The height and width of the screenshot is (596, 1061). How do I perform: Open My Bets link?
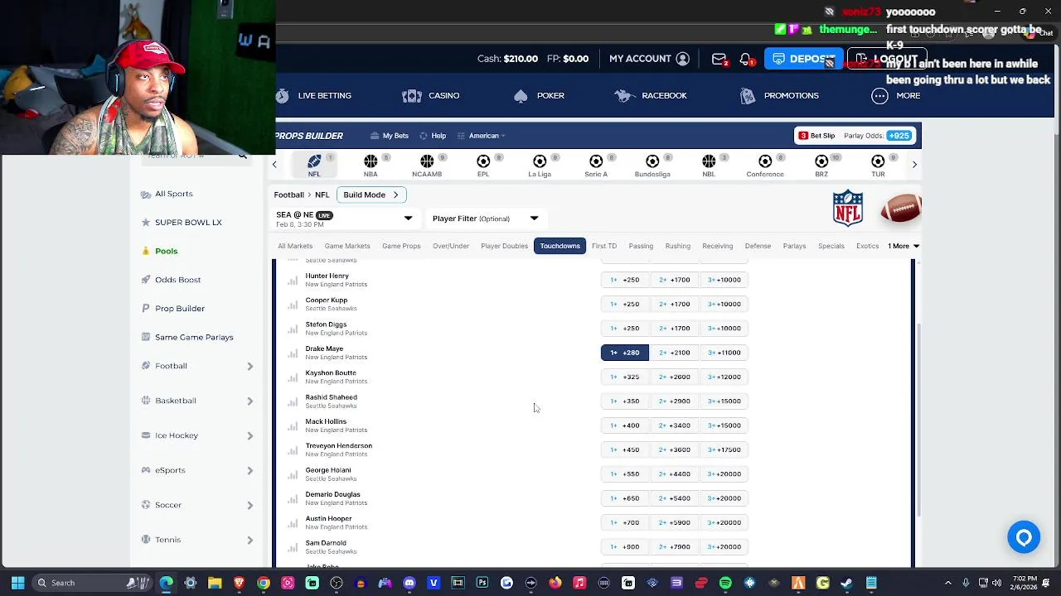point(390,136)
